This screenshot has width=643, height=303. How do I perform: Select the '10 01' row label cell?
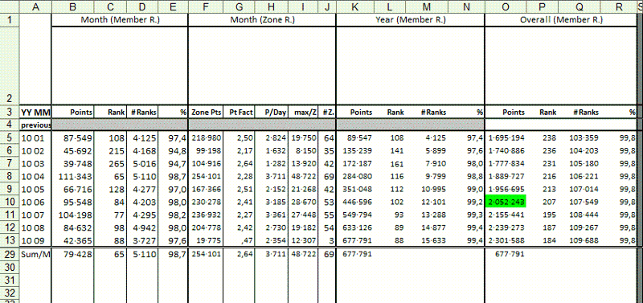pos(35,137)
